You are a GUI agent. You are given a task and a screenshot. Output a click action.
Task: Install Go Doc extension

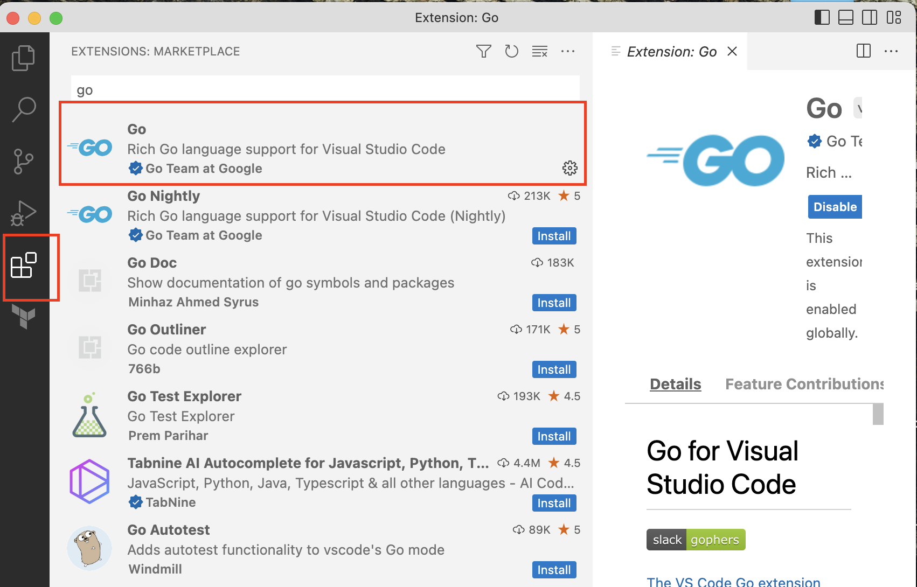point(554,303)
